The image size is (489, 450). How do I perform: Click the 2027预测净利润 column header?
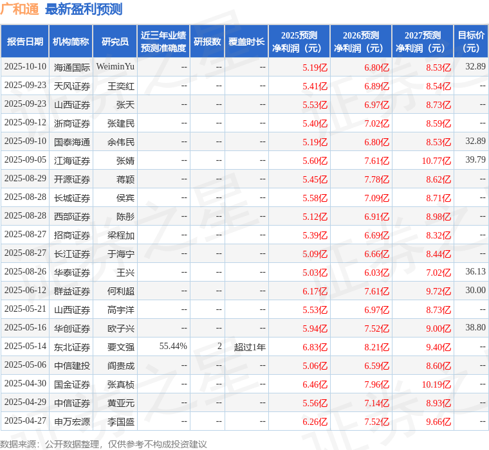pyautogui.click(x=423, y=41)
